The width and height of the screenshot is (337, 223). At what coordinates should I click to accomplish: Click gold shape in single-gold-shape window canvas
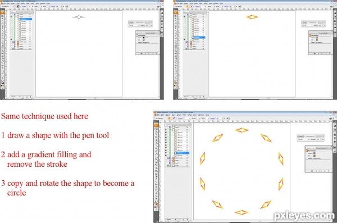tap(252, 17)
